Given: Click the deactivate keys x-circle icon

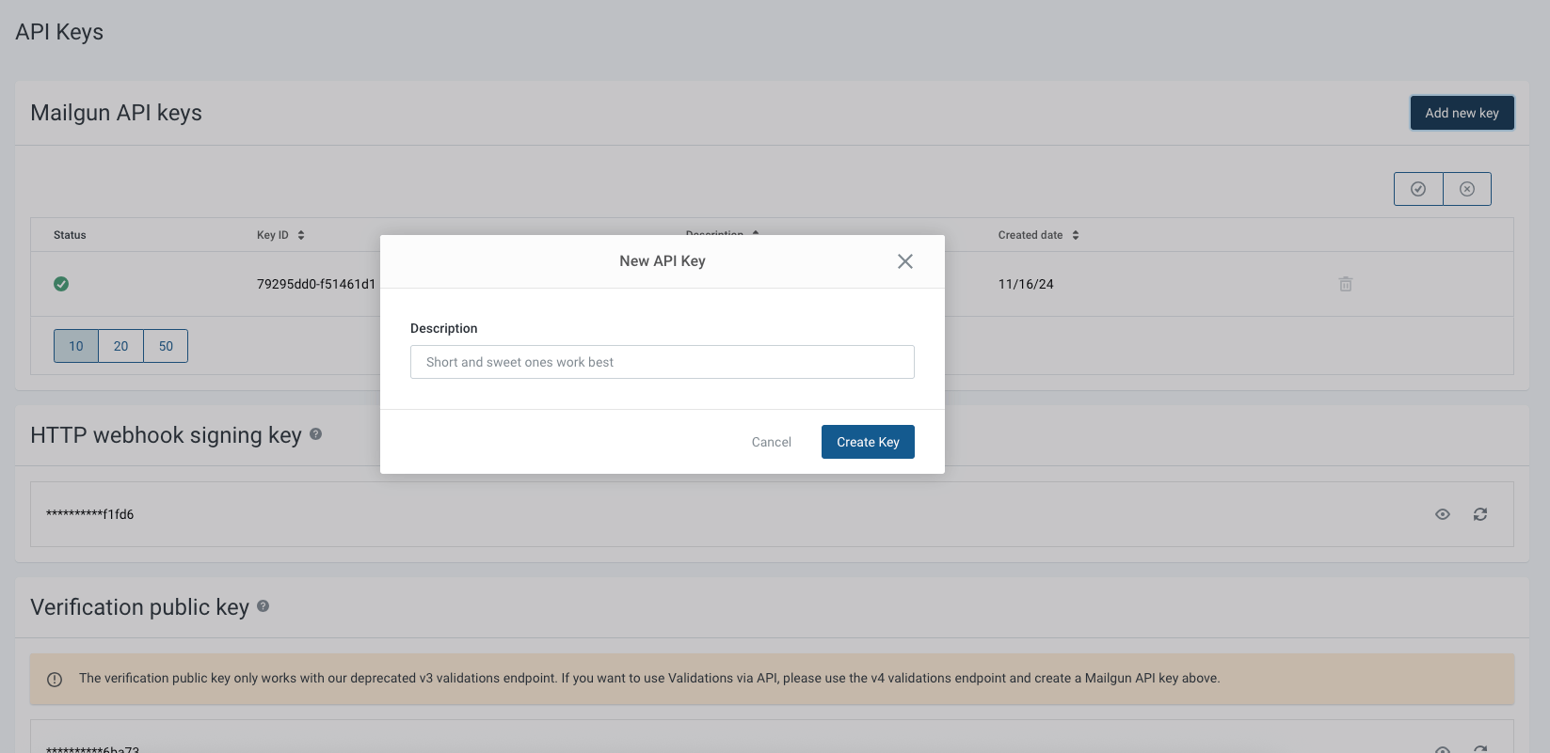Looking at the screenshot, I should pos(1467,189).
